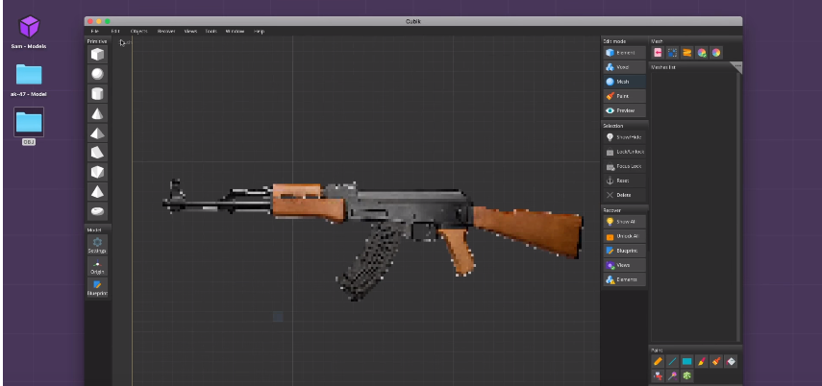Viewport: 822px width, 386px height.
Task: Open the File menu
Action: pyautogui.click(x=94, y=31)
